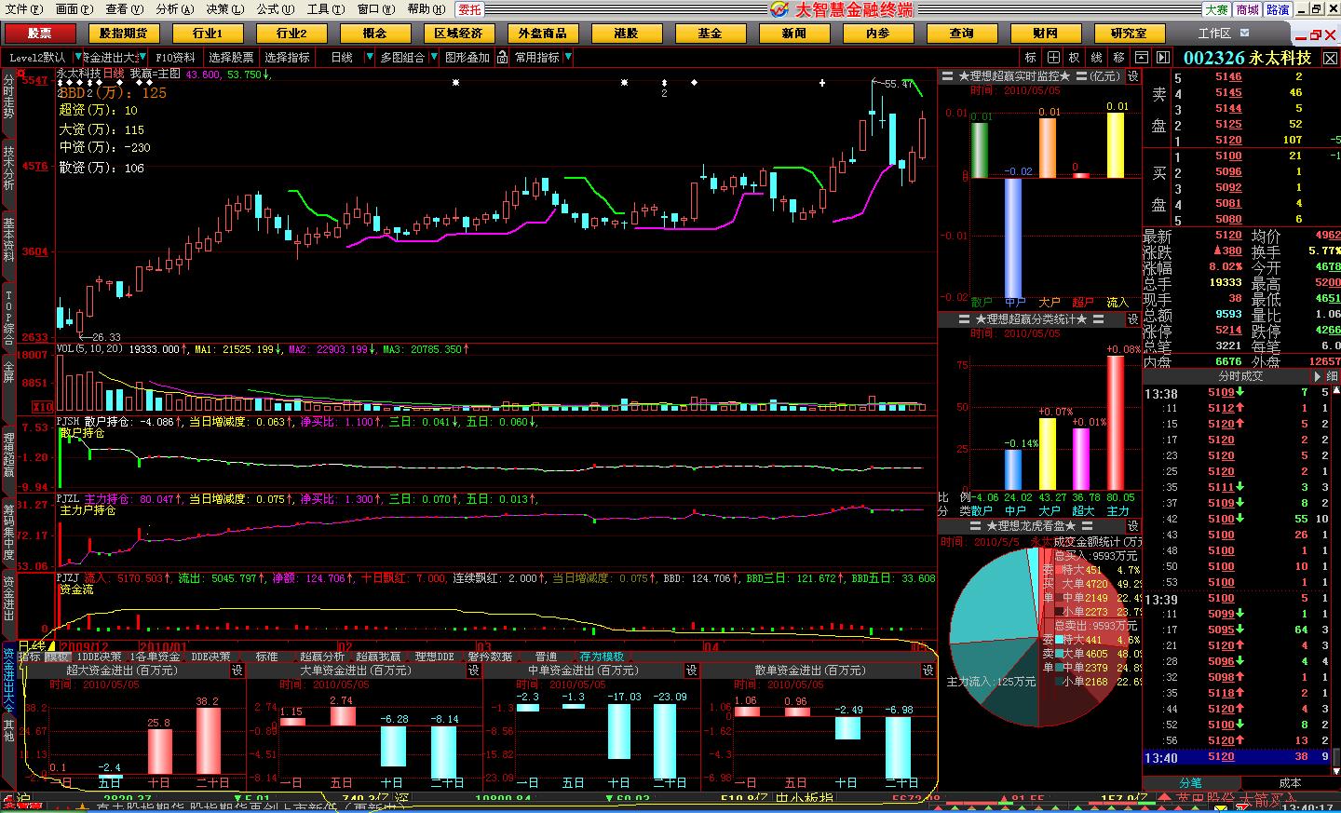Open settings 设 for 理想超赢实时监控 panel
This screenshot has width=1341, height=813.
pos(1133,76)
